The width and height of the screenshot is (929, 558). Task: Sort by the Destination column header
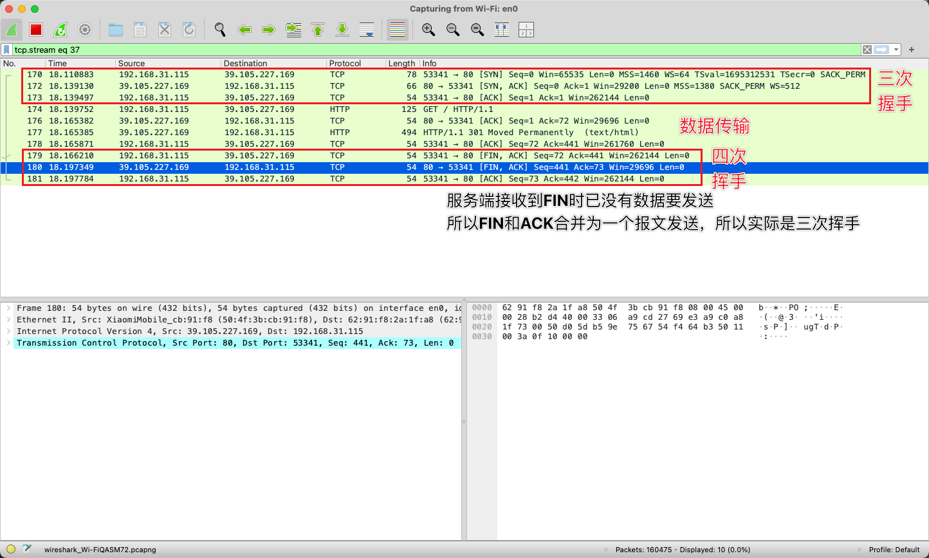273,63
